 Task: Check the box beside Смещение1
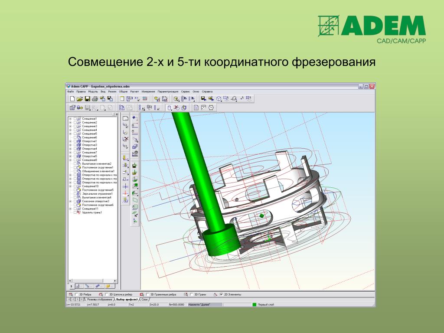coord(75,119)
